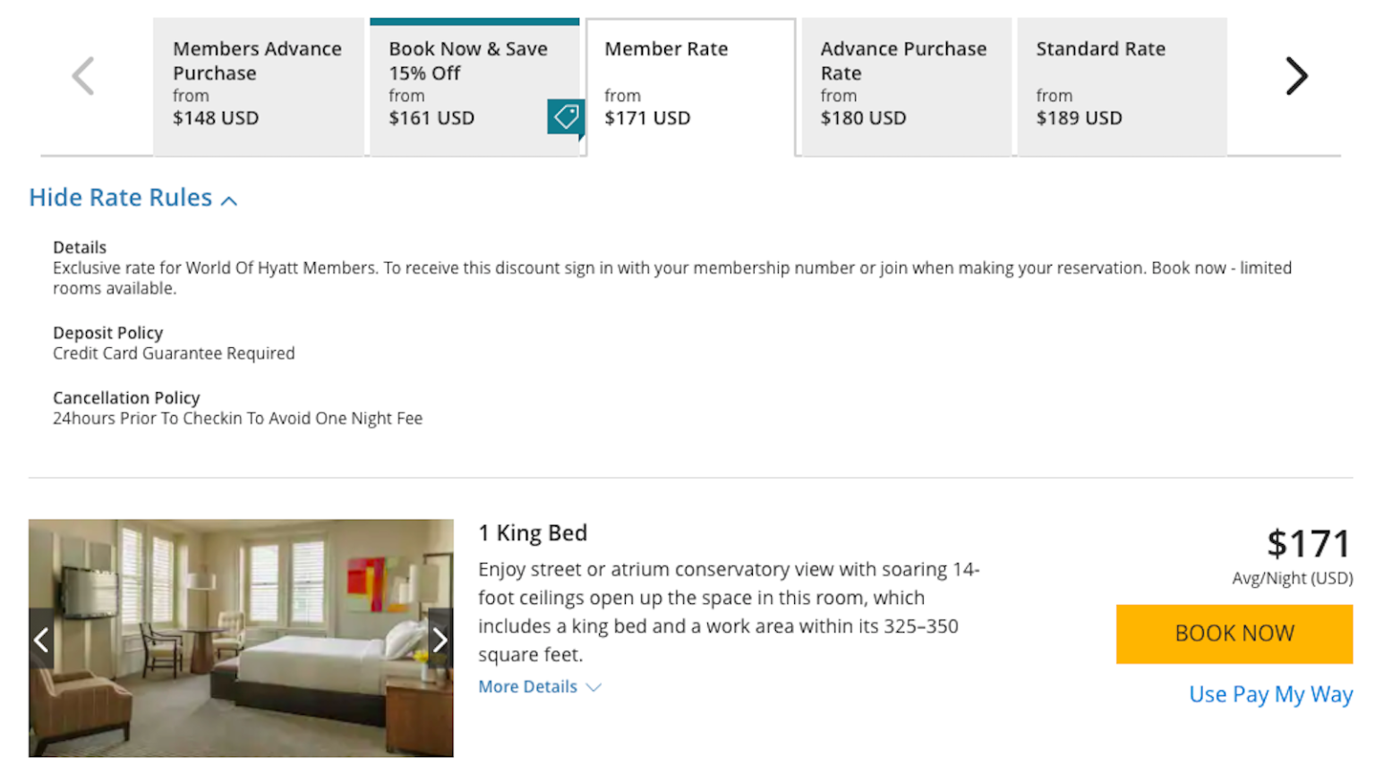Image resolution: width=1375 pixels, height=782 pixels.
Task: Click the $171 Avg/Night price display
Action: click(x=1308, y=543)
